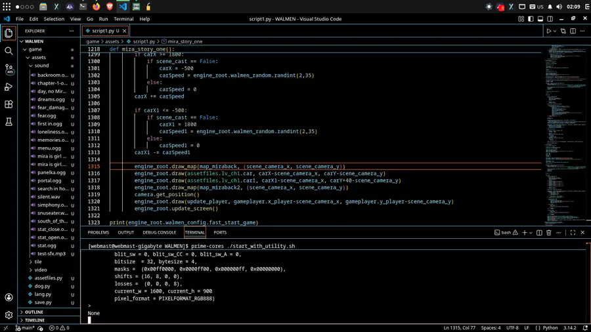This screenshot has width=591, height=332.
Task: Select Python 3.14.2 interpreter version
Action: (569, 328)
